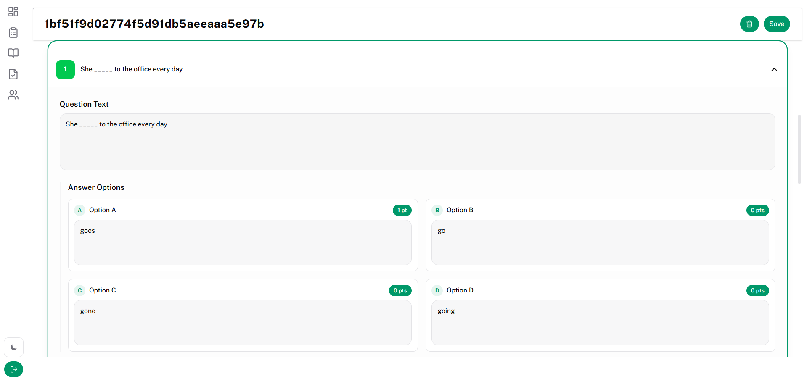Collapse question 1 using the chevron
The image size is (807, 379).
tap(774, 69)
